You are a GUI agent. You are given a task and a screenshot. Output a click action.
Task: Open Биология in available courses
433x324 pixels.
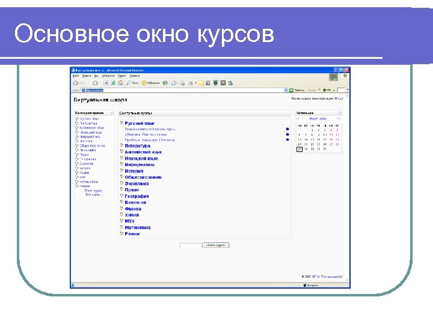click(x=135, y=203)
